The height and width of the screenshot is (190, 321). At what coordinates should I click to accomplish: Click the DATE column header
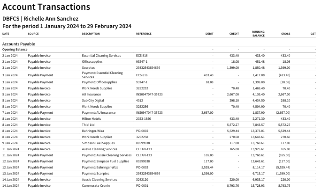coord(6,34)
